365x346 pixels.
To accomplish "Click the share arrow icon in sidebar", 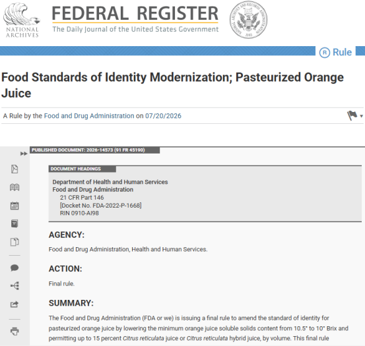I will tap(15, 304).
